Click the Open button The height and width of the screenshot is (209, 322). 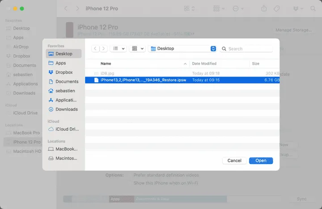pyautogui.click(x=261, y=161)
